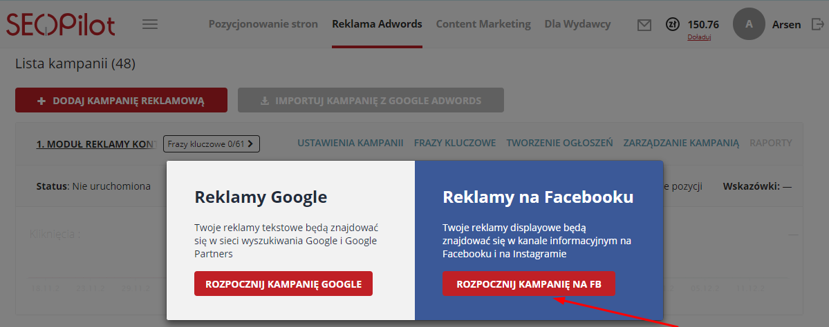Go to the Content Marketing section

click(483, 24)
